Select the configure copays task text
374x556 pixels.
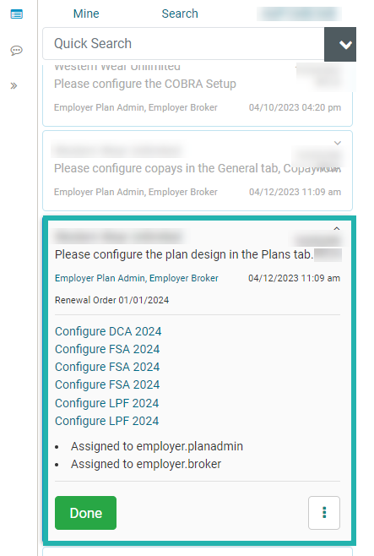(x=198, y=168)
